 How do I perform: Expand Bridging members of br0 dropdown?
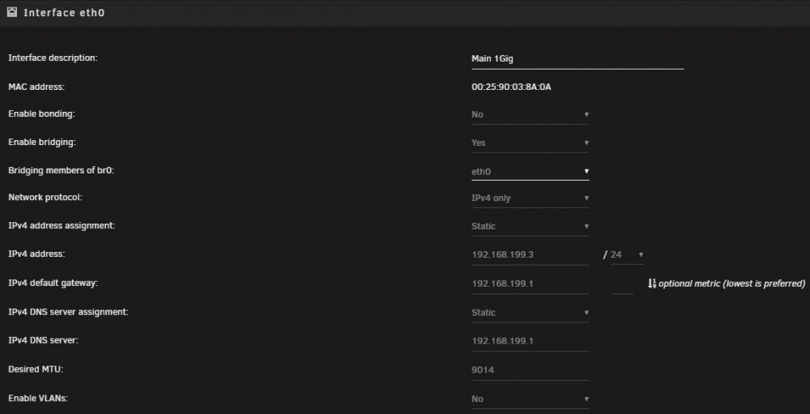[530, 172]
